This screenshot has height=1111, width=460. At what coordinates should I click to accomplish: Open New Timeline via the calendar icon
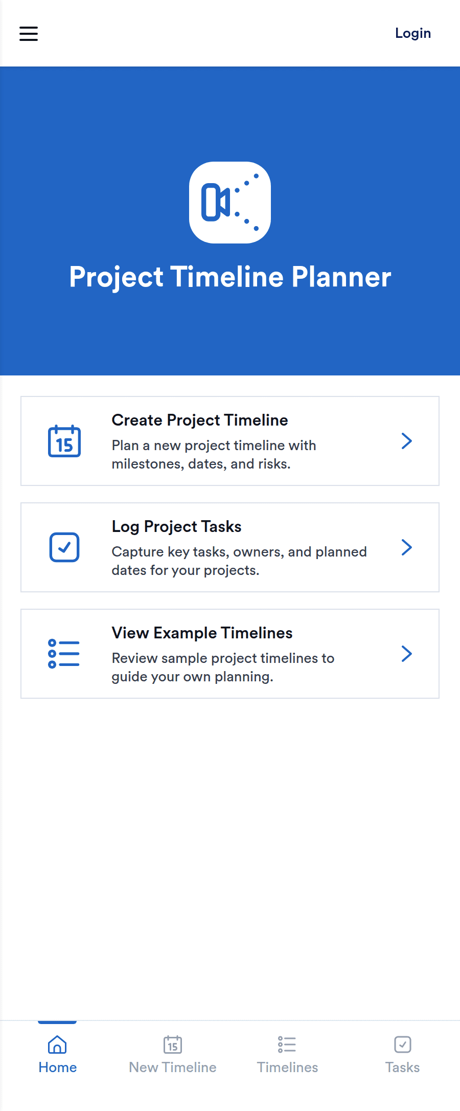(x=172, y=1043)
